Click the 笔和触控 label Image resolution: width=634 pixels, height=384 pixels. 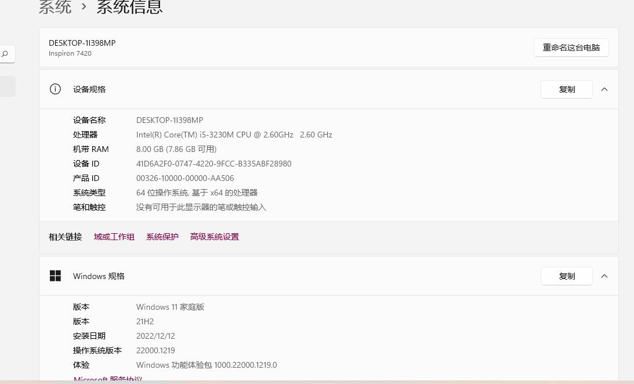coord(89,207)
